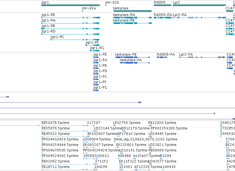This screenshot has width=235, height=171.
Task: Select protein jigr1-PE
Action: 96,57
